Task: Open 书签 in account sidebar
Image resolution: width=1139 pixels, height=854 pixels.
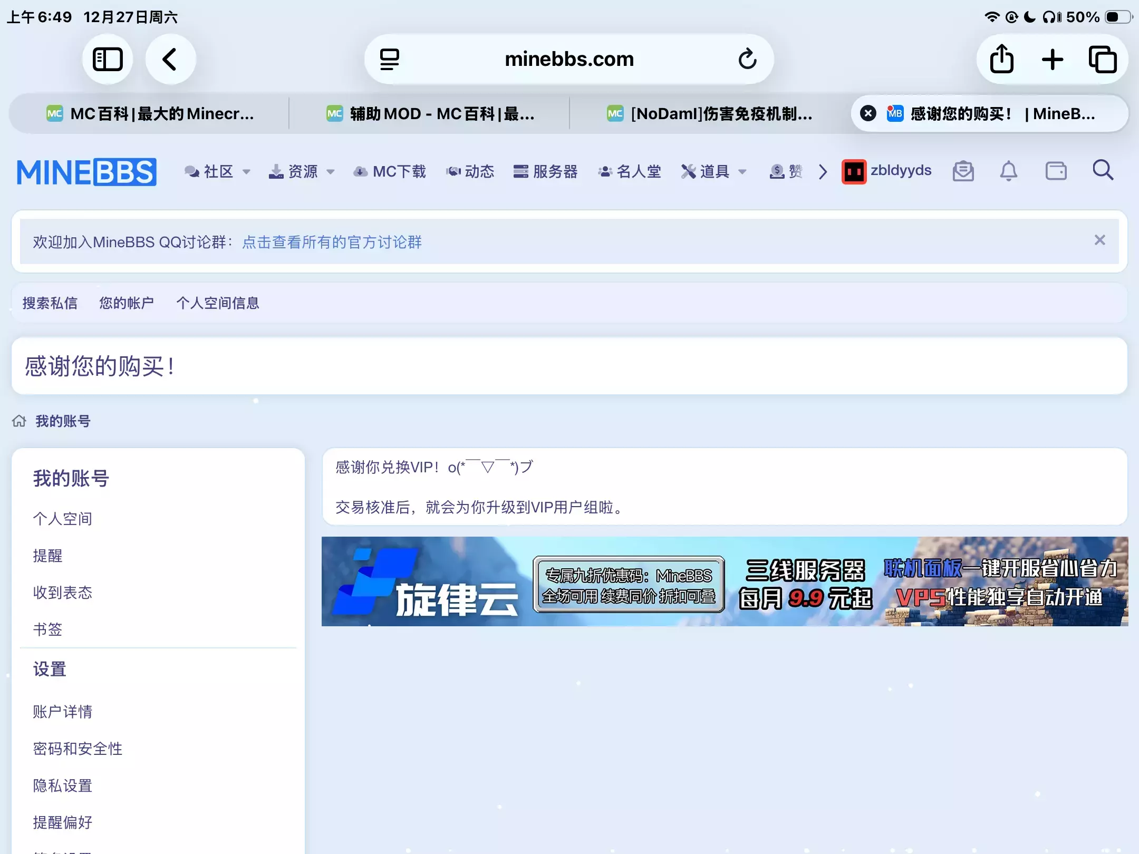Action: (48, 629)
